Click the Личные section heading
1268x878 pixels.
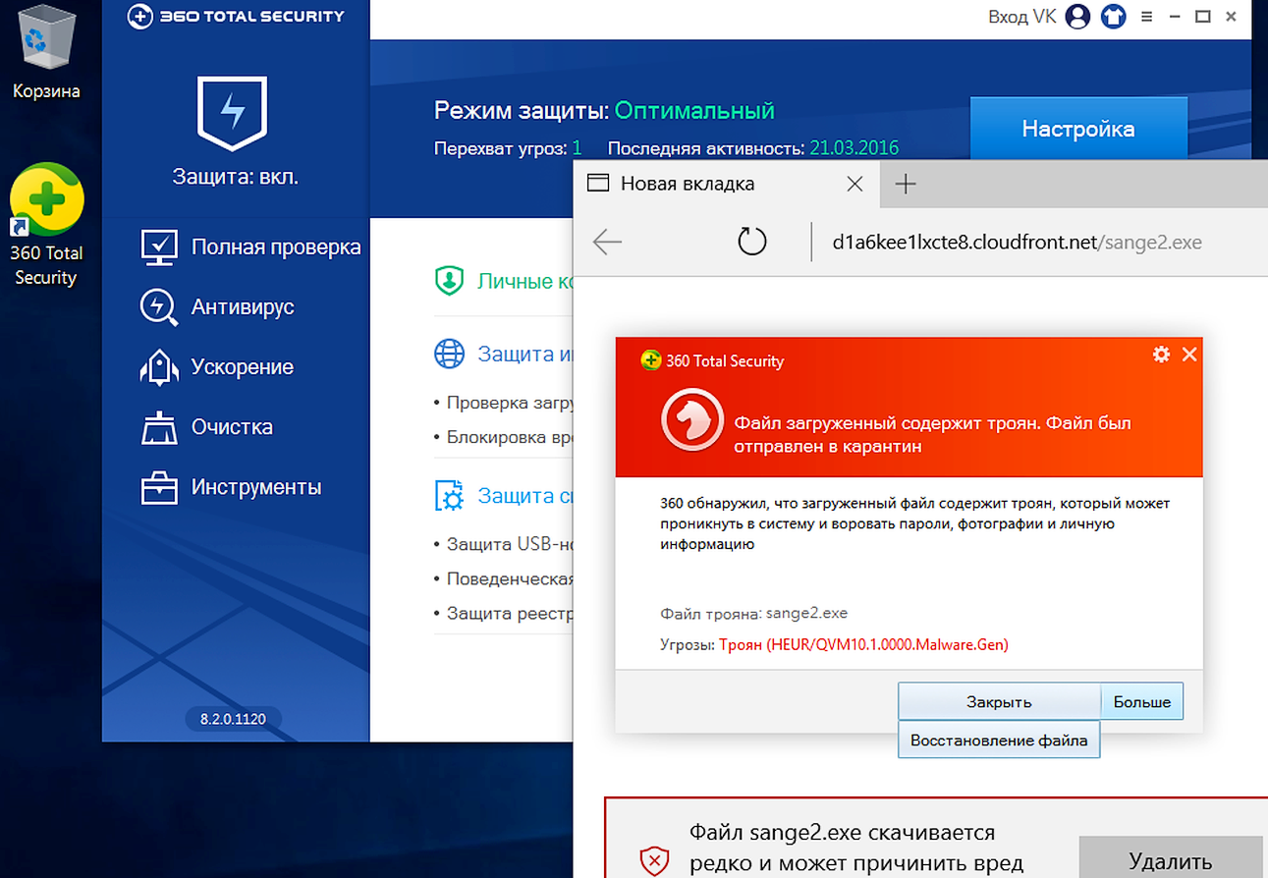pos(524,281)
